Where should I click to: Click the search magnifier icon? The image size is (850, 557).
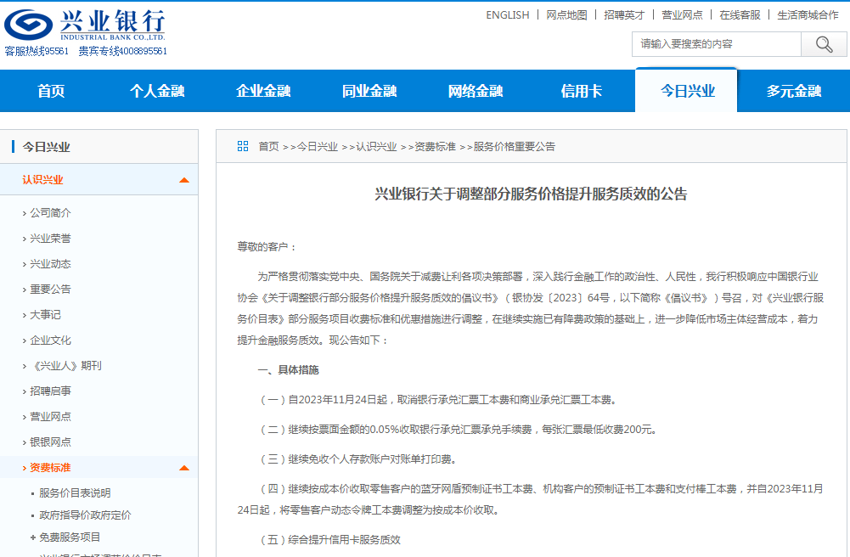[823, 44]
